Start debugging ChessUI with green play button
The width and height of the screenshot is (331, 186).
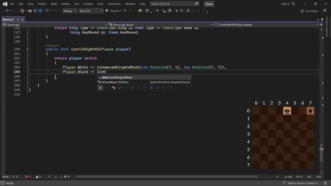[x=107, y=10]
